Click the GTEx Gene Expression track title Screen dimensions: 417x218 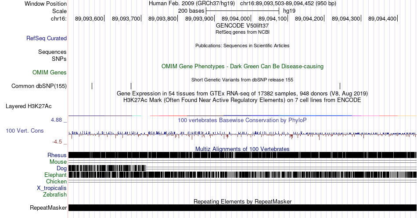pyautogui.click(x=242, y=93)
